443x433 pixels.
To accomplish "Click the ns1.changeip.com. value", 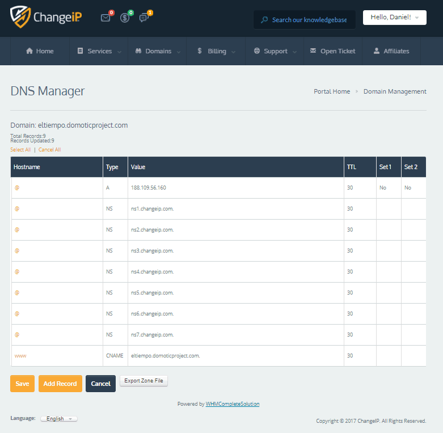I will pyautogui.click(x=152, y=209).
